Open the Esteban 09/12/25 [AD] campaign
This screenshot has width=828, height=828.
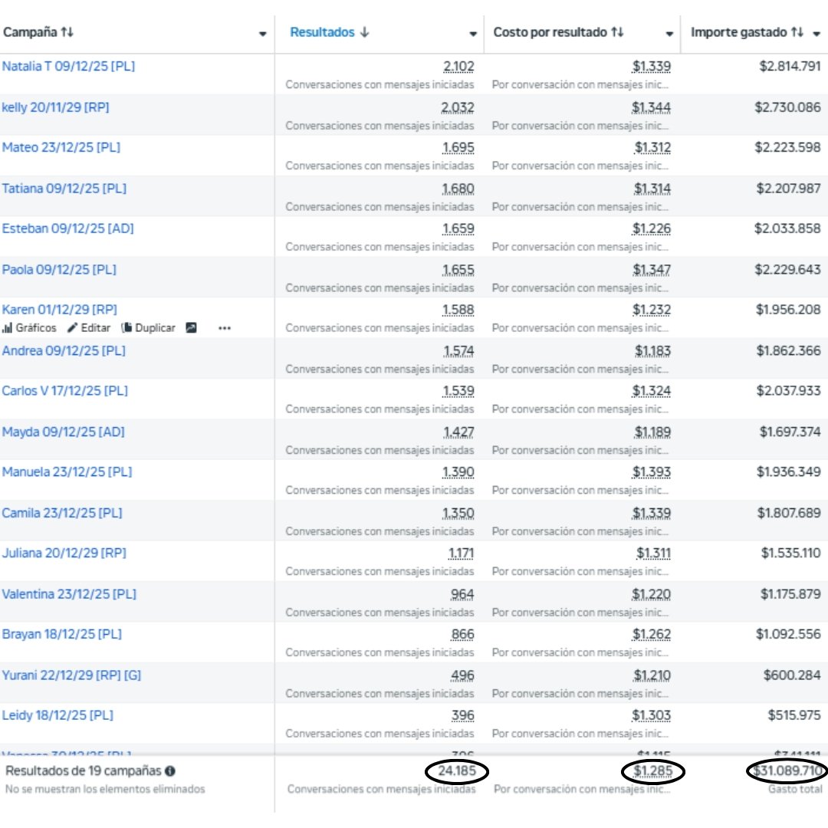(68, 229)
